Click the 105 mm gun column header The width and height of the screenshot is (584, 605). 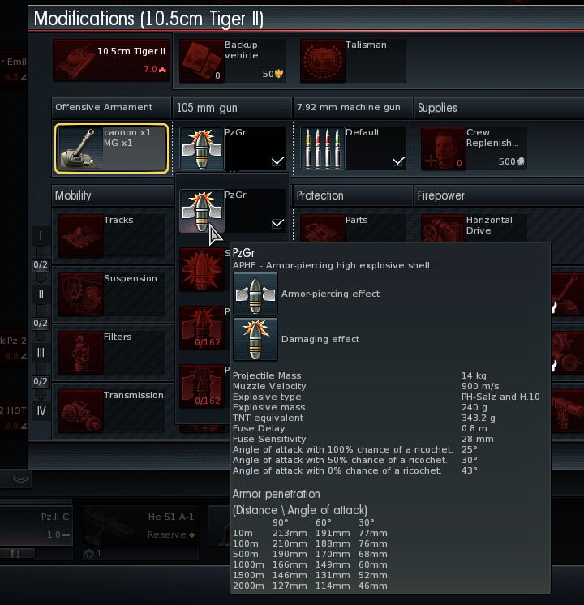[232, 108]
